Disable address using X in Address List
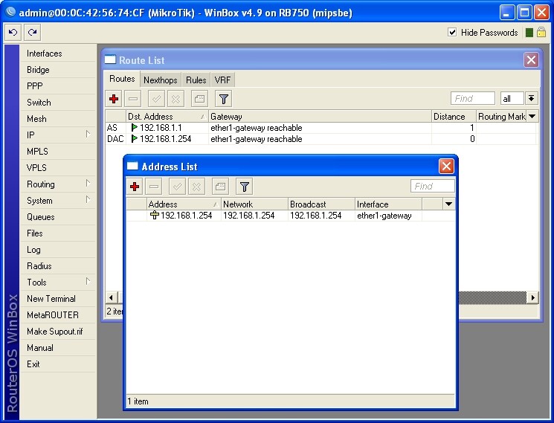 [196, 187]
